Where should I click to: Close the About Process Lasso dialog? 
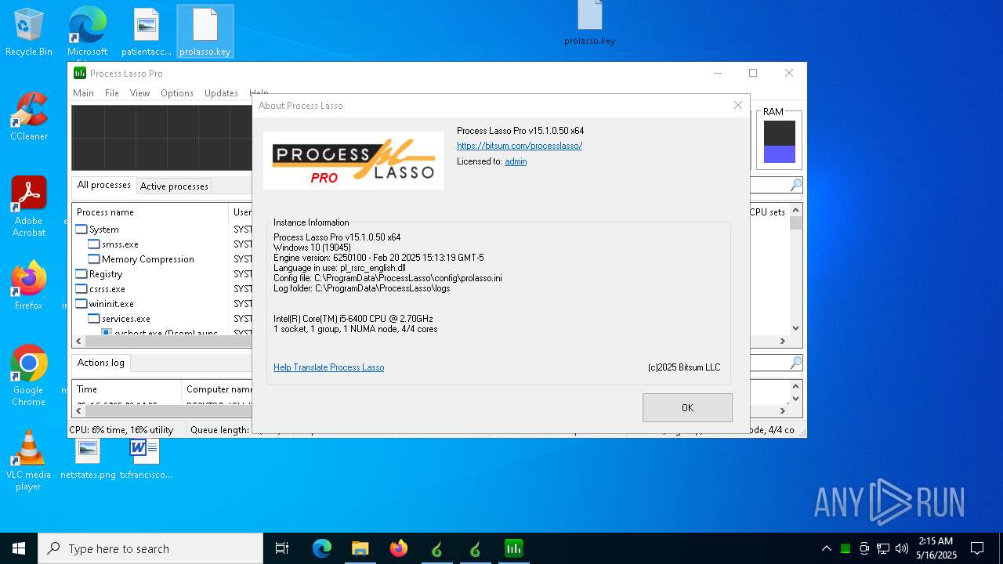click(737, 105)
